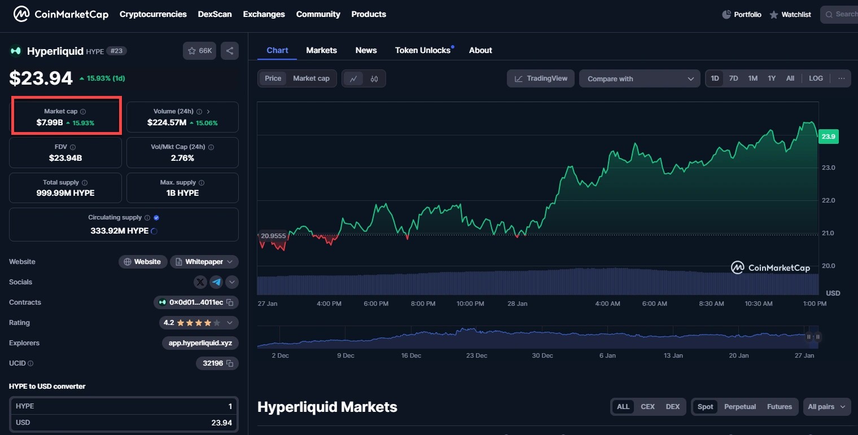This screenshot has height=435, width=858.
Task: Open the app.hyperliquid.xyz explorer link
Action: [x=200, y=343]
